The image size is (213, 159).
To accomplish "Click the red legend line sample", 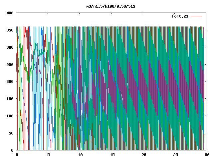I will (x=196, y=16).
